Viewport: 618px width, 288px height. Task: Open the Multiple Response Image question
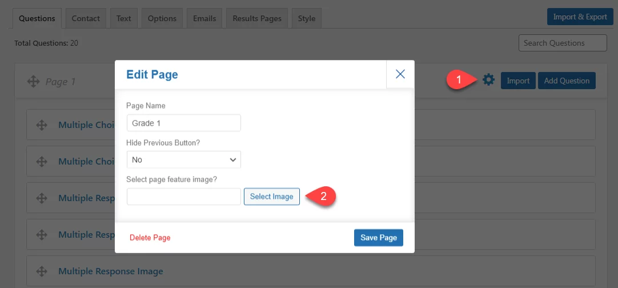tap(111, 271)
